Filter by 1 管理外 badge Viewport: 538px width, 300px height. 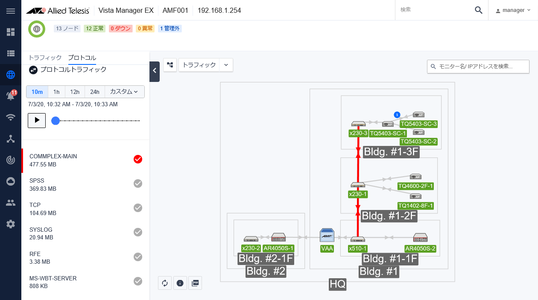pos(170,29)
